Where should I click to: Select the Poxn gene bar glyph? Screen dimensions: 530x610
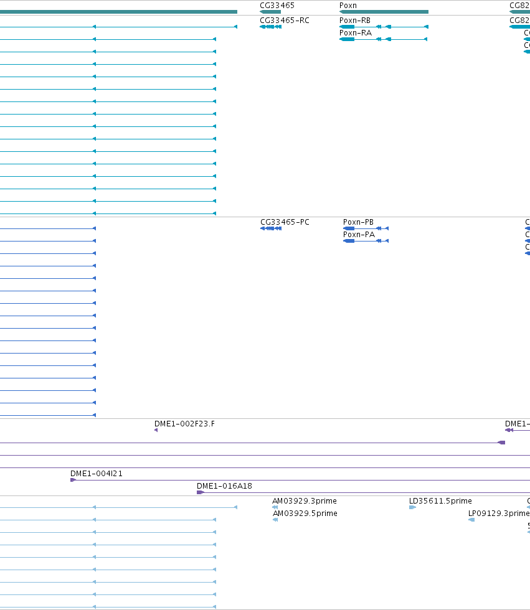(x=384, y=12)
